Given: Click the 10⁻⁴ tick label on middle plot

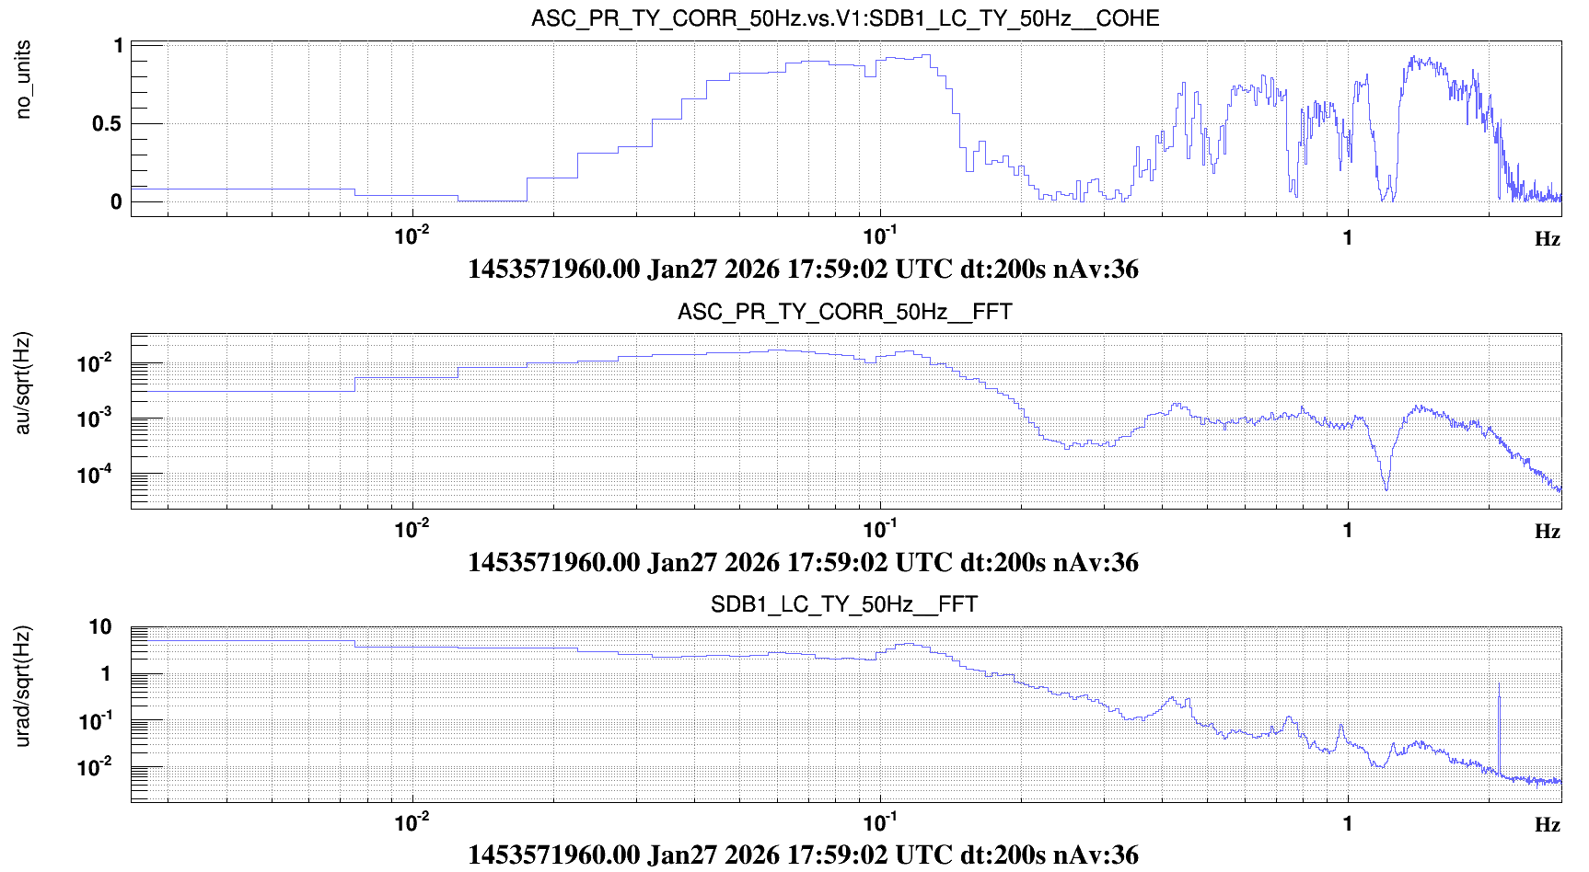Looking at the screenshot, I should tap(95, 475).
